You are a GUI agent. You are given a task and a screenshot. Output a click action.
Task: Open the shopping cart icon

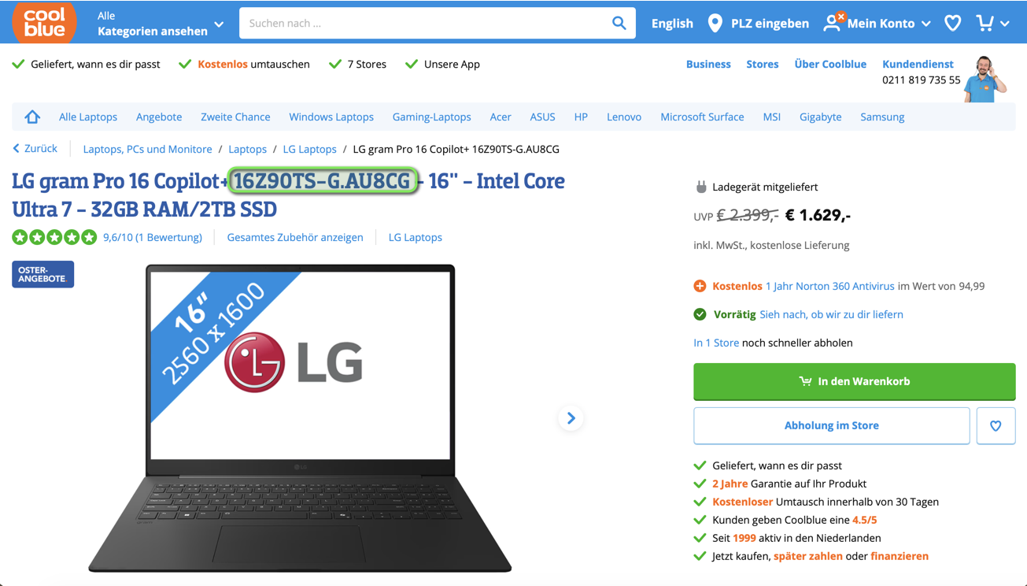985,24
